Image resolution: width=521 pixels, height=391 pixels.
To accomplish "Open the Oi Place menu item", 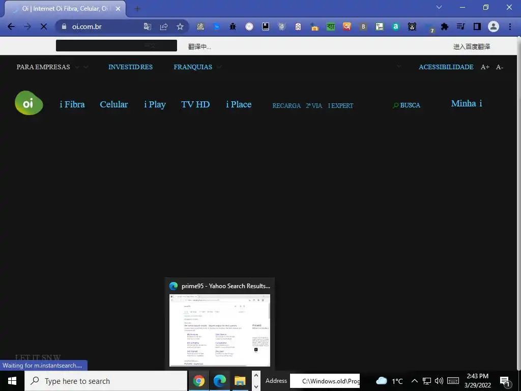I will pyautogui.click(x=239, y=104).
